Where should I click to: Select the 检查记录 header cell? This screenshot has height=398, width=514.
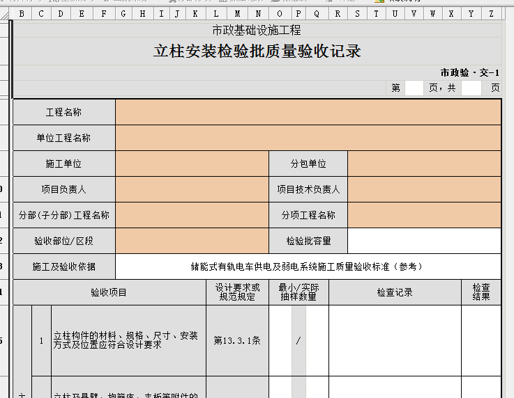click(x=395, y=292)
